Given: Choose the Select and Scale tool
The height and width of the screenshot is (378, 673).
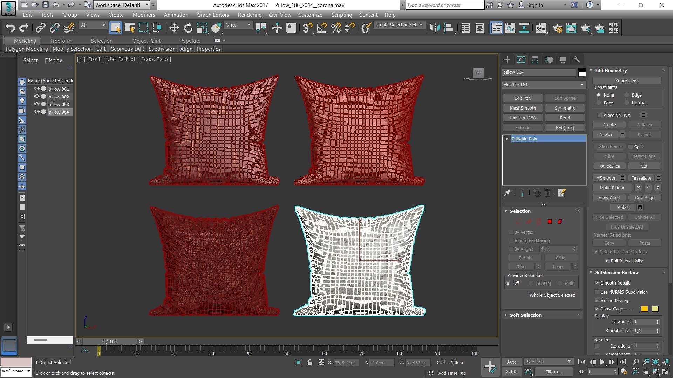Looking at the screenshot, I should point(202,28).
